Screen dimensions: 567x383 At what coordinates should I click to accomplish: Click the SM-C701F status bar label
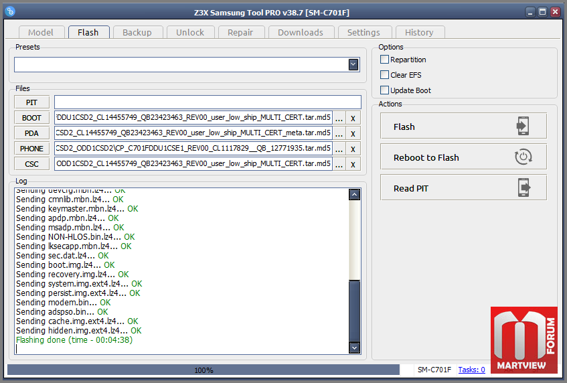(434, 370)
